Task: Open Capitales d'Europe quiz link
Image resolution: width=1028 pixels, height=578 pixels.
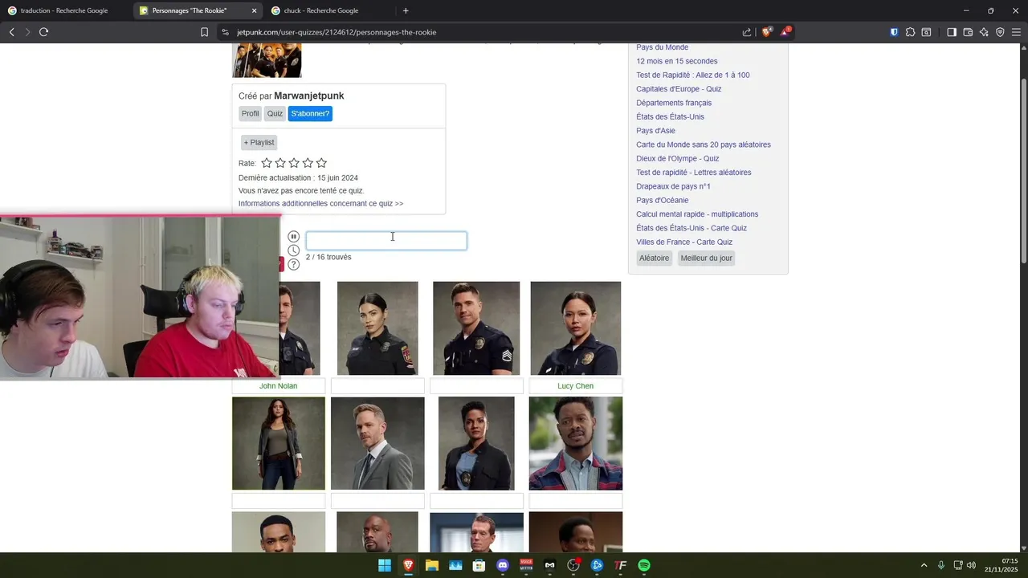Action: tap(679, 89)
